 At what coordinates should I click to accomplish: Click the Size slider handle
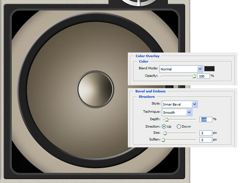click(x=165, y=133)
